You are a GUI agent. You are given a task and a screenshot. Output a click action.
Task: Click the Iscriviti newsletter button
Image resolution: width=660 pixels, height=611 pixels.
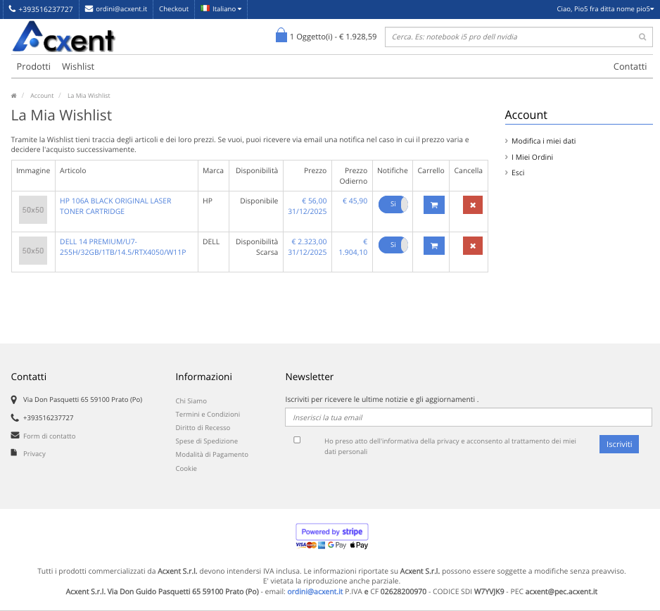tap(618, 444)
